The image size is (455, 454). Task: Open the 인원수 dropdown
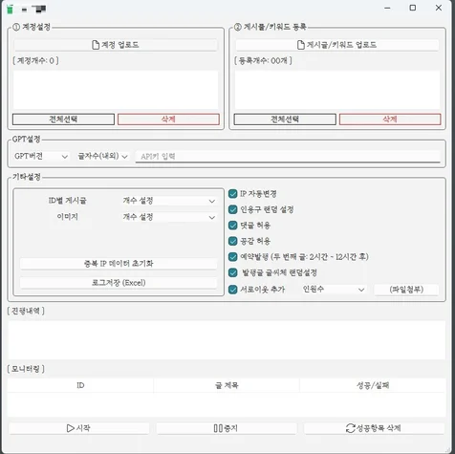click(334, 290)
